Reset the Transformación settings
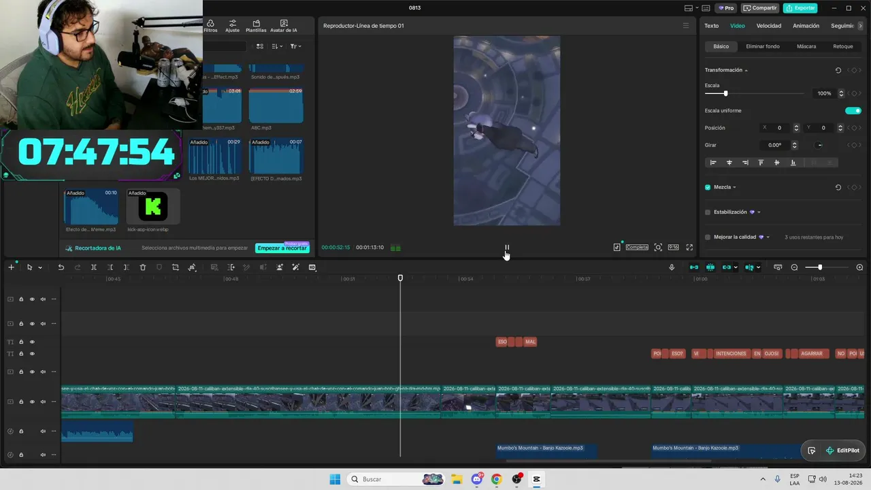This screenshot has height=490, width=871. pos(838,70)
